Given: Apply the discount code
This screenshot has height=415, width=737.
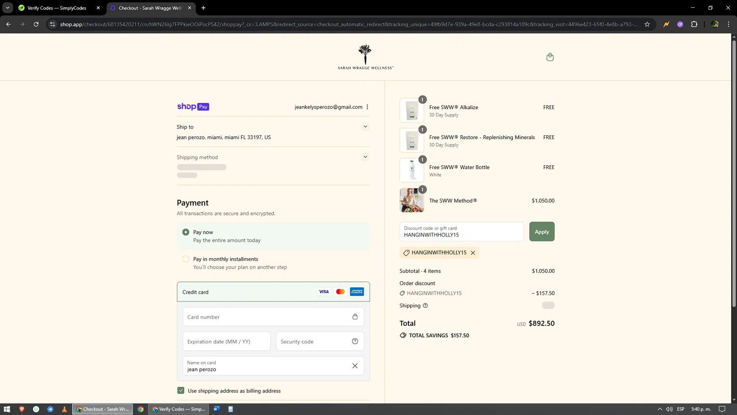Looking at the screenshot, I should click(x=542, y=232).
